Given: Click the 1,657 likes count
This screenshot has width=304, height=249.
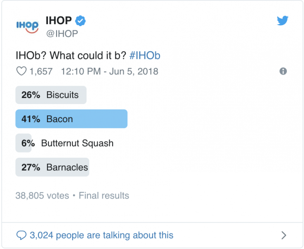Looking at the screenshot, I should (41, 71).
